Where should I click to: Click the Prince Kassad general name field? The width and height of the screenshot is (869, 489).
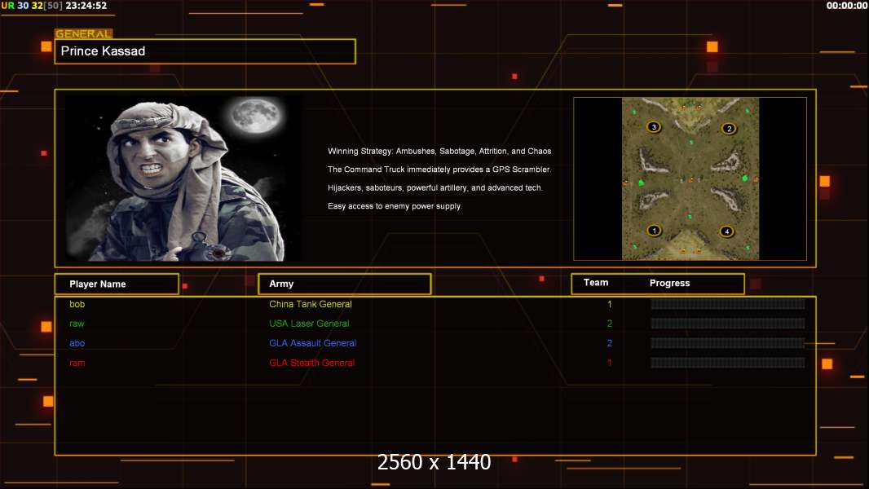click(x=205, y=51)
